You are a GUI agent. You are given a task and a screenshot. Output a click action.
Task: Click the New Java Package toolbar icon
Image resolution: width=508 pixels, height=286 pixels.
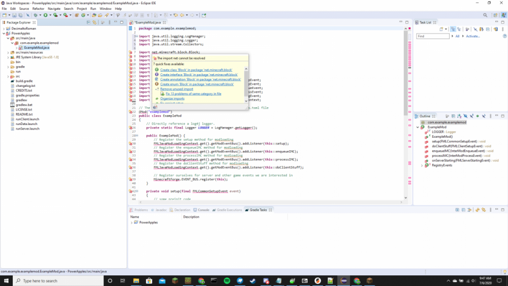pos(77,15)
